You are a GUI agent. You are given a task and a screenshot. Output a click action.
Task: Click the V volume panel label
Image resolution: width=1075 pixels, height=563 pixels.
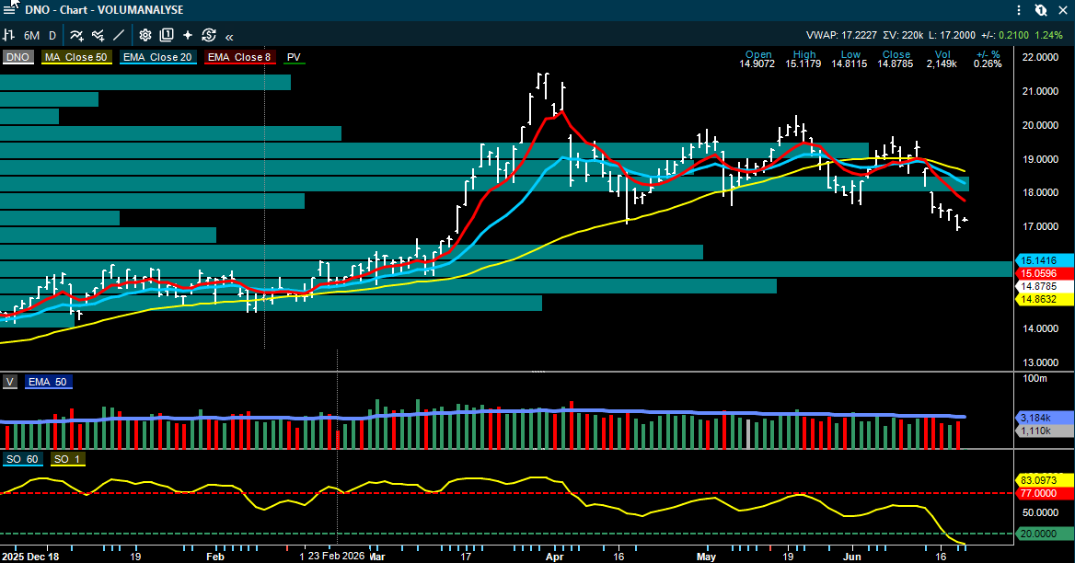coord(10,382)
